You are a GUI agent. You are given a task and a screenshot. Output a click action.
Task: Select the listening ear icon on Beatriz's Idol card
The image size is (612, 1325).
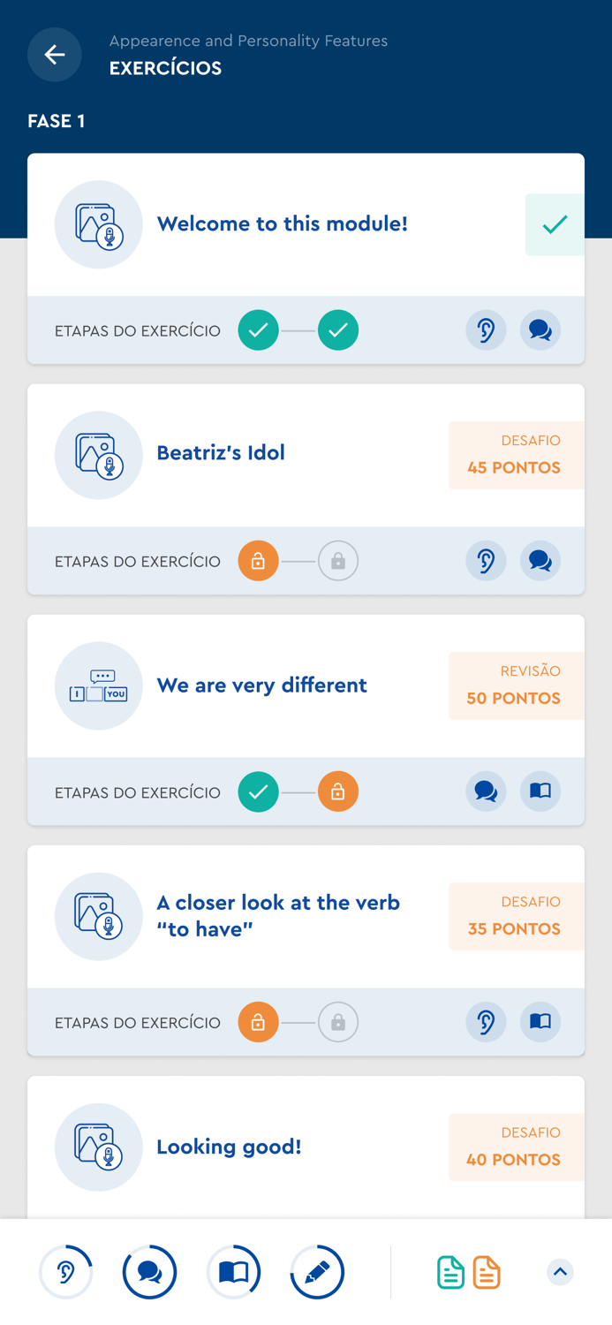point(486,561)
